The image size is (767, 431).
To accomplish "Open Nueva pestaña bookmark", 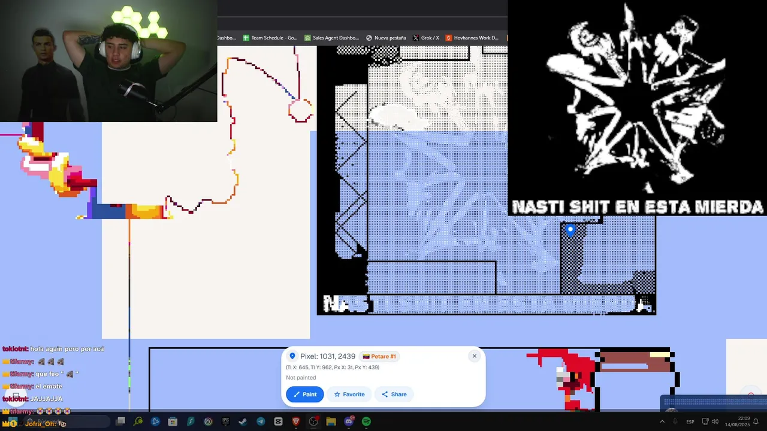I will click(x=386, y=38).
